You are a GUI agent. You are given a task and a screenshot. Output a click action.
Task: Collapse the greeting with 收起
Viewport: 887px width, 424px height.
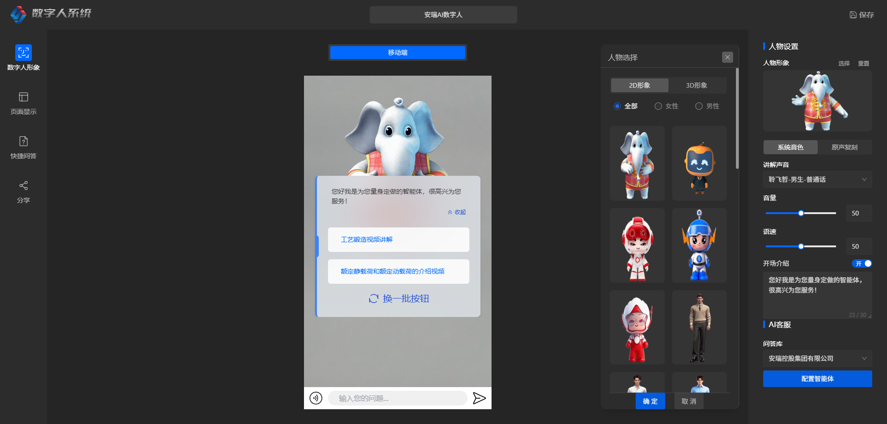(x=457, y=212)
